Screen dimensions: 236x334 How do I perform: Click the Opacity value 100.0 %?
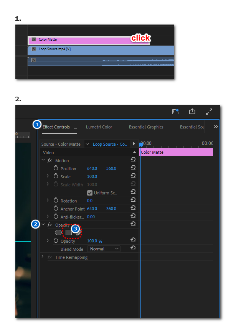click(94, 241)
